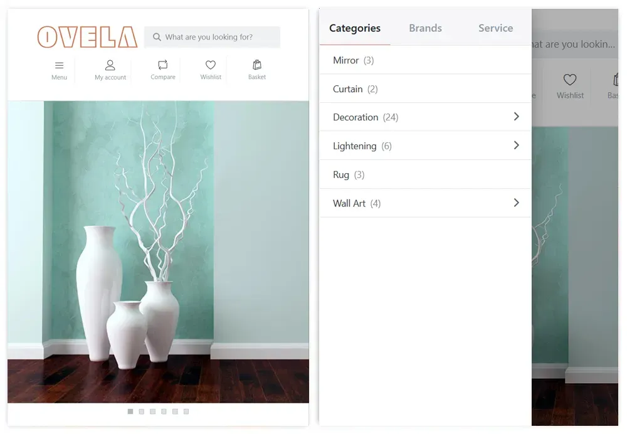The image size is (627, 434).
Task: Click dimmed Wishlist heart behind side panel
Action: [x=570, y=80]
